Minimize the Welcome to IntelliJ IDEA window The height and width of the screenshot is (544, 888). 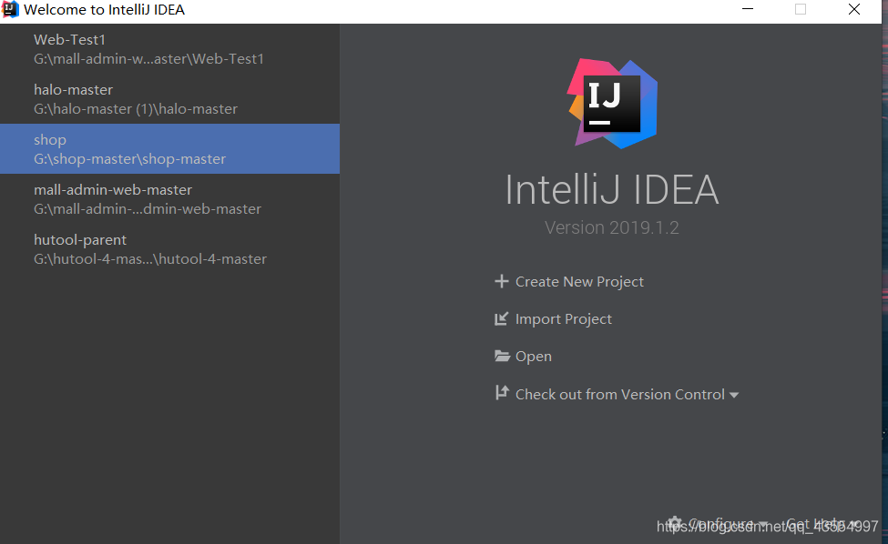coord(748,9)
